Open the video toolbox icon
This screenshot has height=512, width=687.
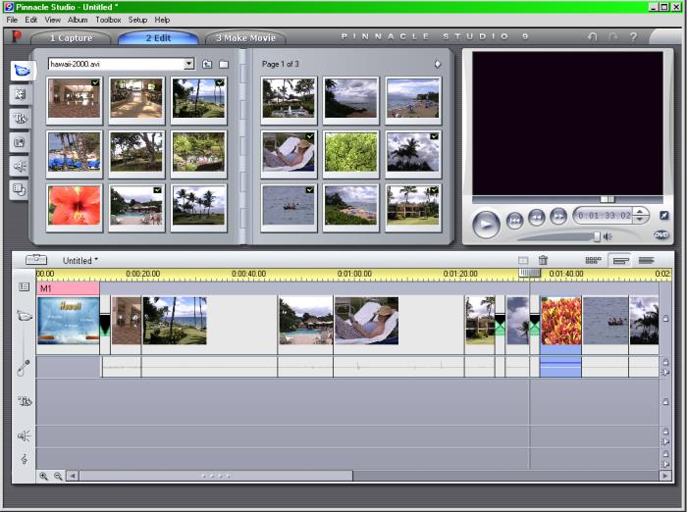tap(36, 260)
